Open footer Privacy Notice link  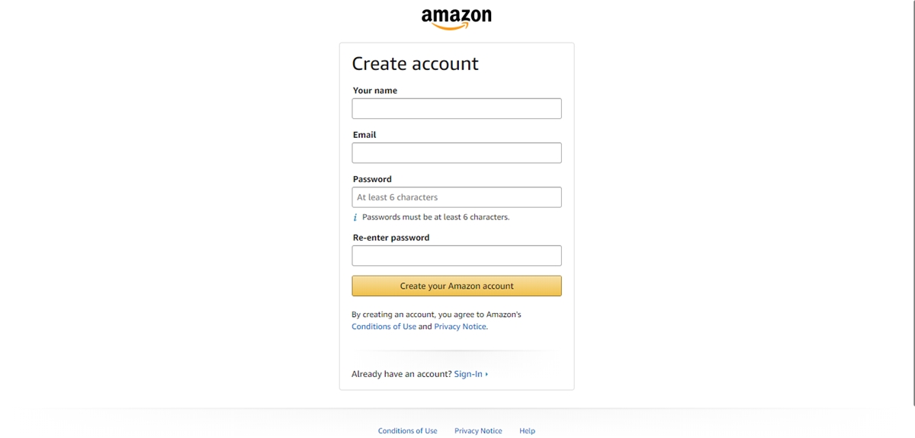pyautogui.click(x=478, y=431)
